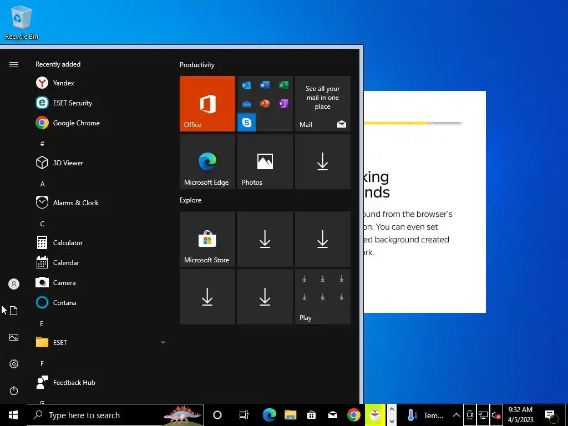Open the Power options button
Screen dimensions: 568x426
[14, 390]
